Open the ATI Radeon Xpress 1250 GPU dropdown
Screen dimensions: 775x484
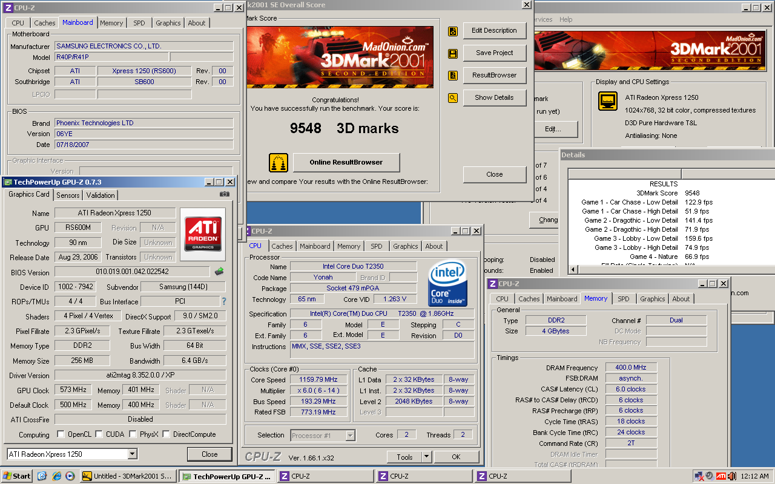pos(133,454)
